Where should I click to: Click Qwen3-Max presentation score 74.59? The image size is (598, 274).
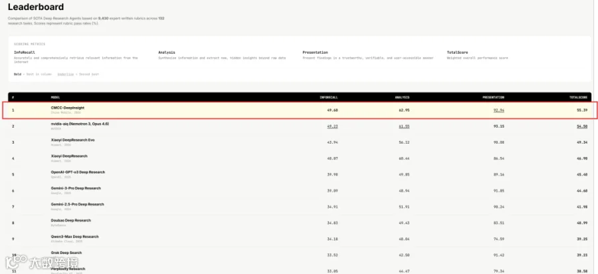pyautogui.click(x=499, y=239)
